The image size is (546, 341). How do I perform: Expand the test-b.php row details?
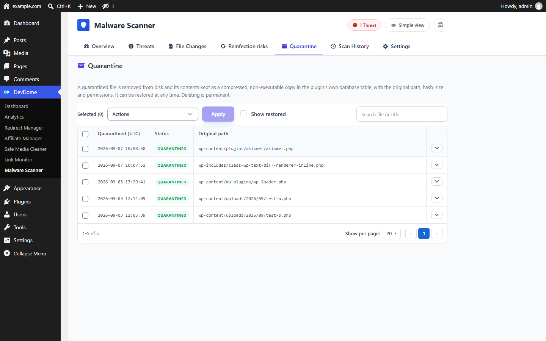437,215
